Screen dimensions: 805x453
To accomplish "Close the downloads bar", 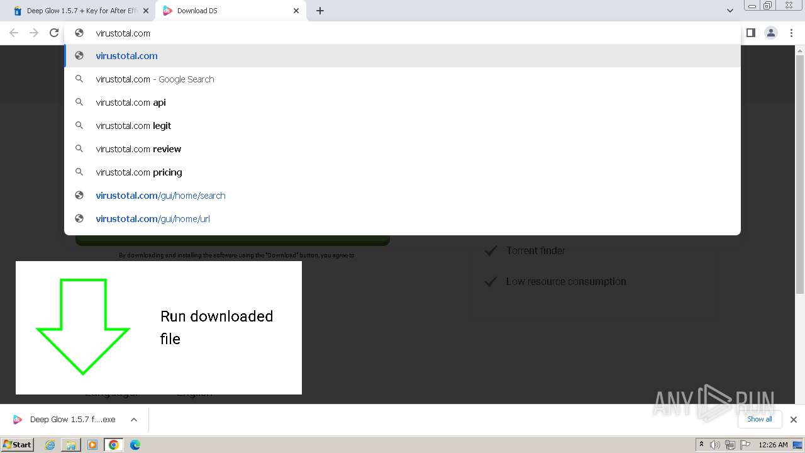I will (793, 420).
